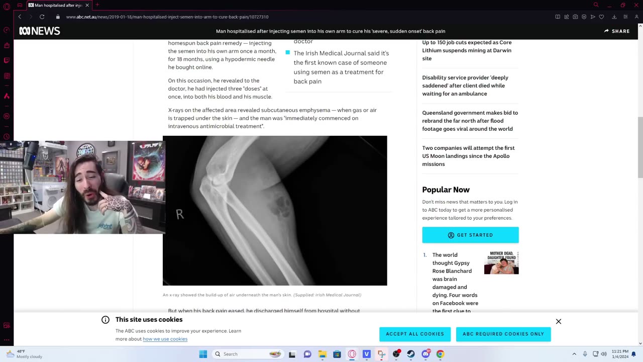Open 'Queensland government makes bid to rebrand' story
This screenshot has width=643, height=362.
(x=470, y=121)
